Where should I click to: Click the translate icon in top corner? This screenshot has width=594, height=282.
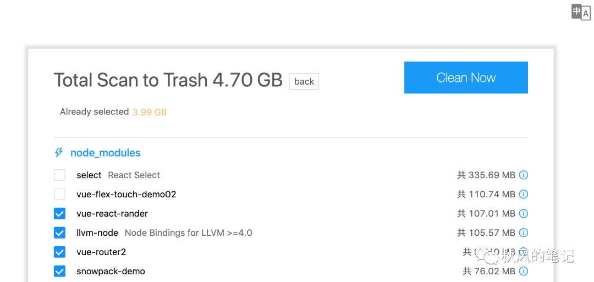coord(581,12)
